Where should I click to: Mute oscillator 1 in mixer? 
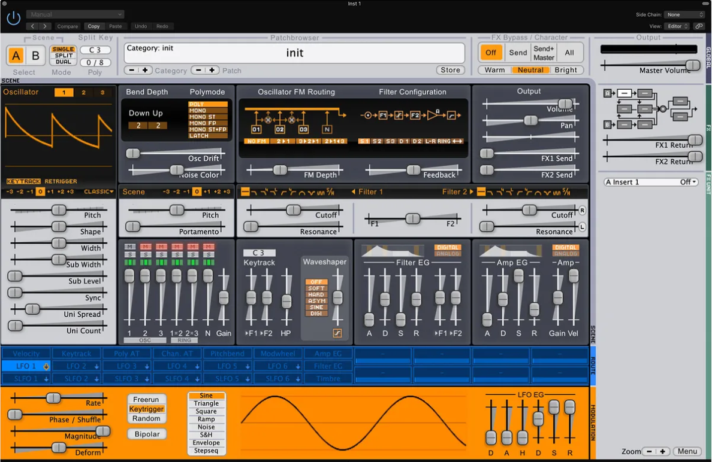coord(129,247)
